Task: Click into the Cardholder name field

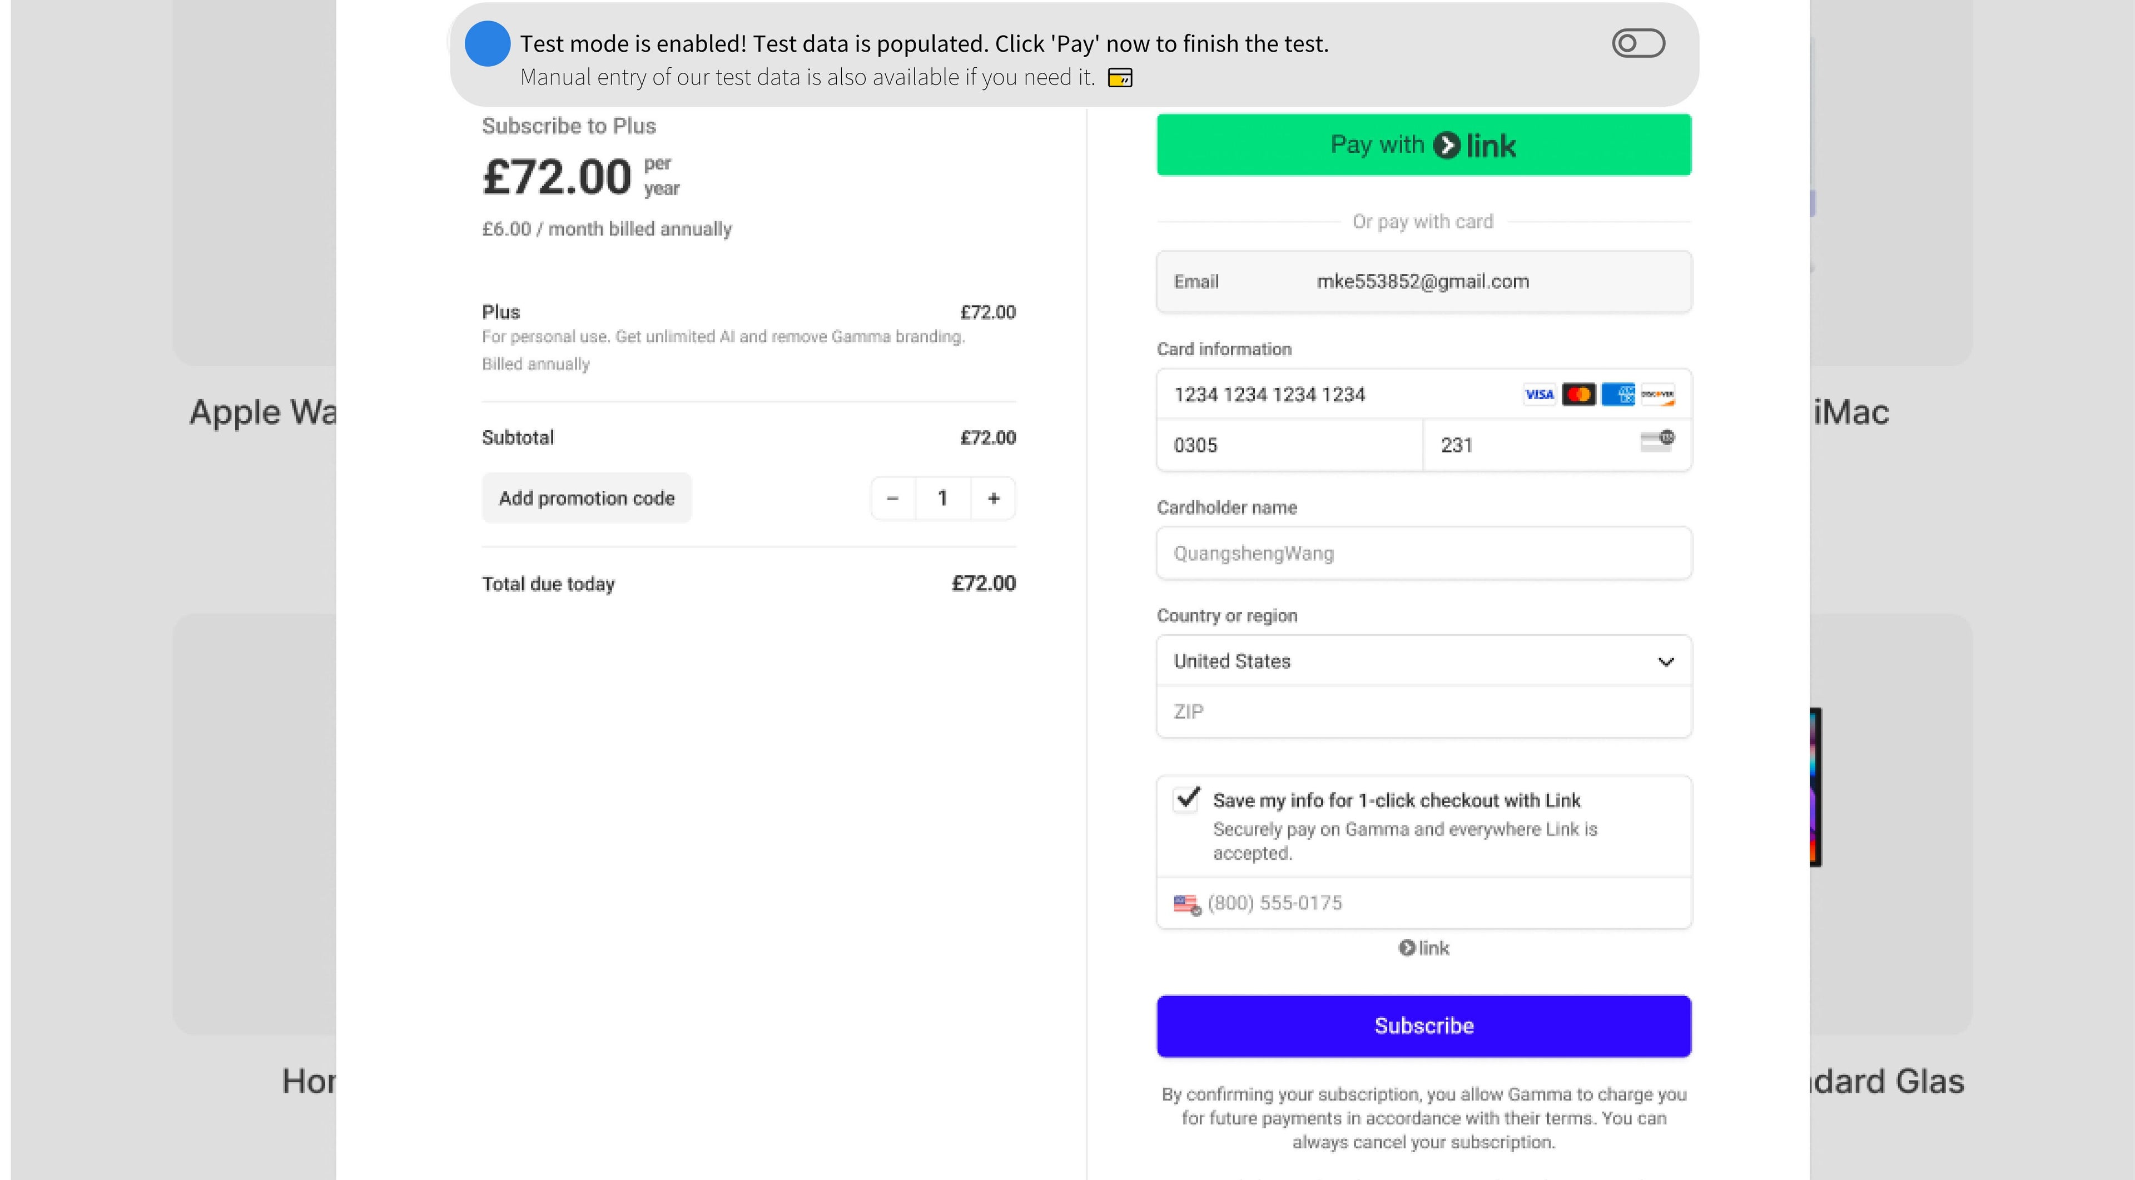Action: [x=1423, y=554]
